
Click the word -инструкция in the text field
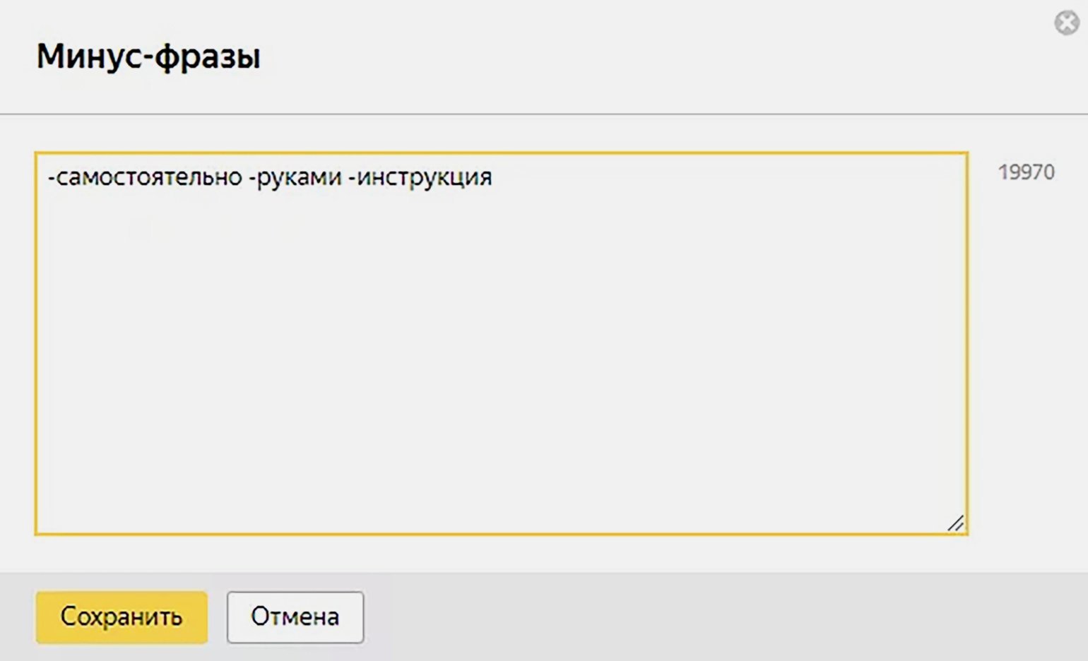coord(420,177)
